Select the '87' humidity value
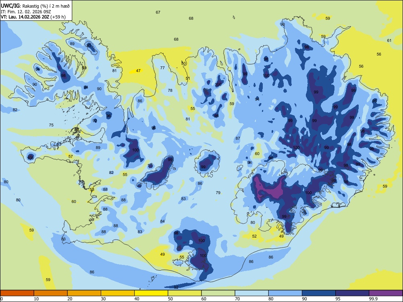 (238, 139)
